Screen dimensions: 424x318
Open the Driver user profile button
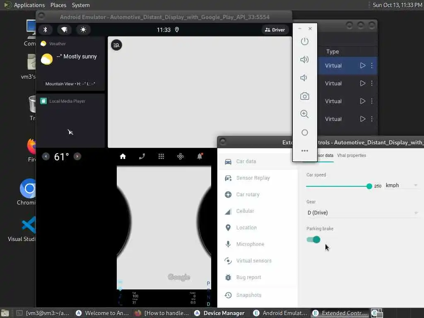click(275, 30)
